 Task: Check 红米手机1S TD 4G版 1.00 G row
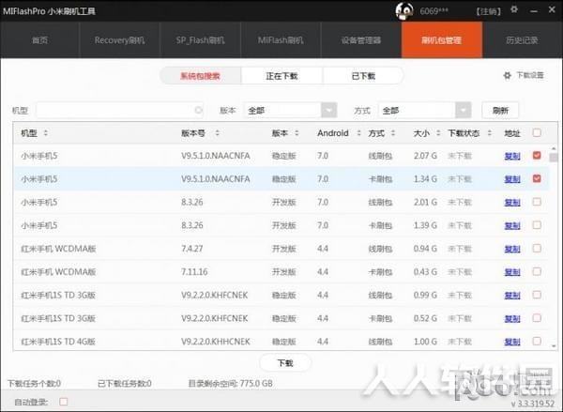tap(537, 341)
